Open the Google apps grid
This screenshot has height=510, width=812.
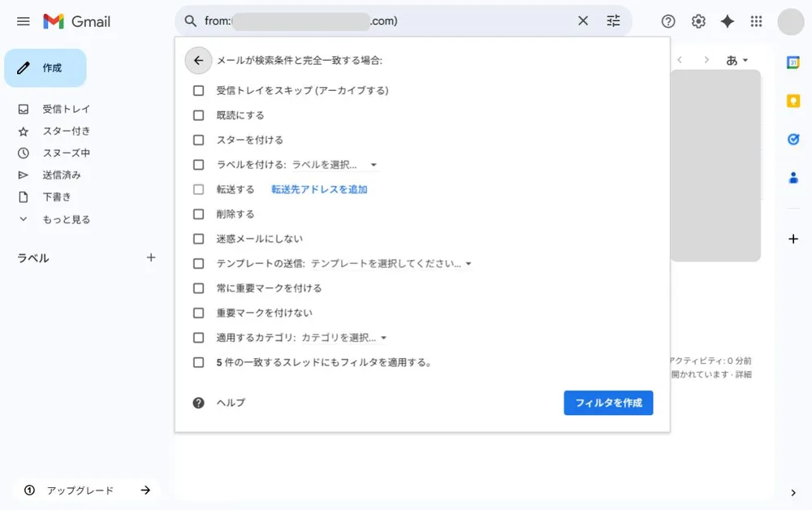coord(756,21)
